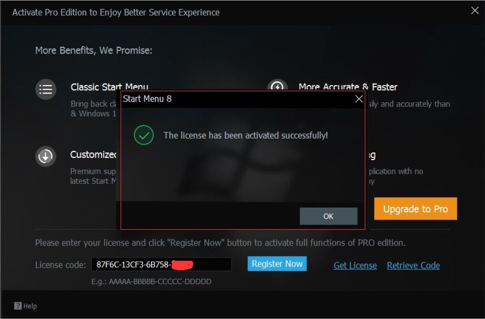The height and width of the screenshot is (319, 485).
Task: Click the Register Now button
Action: coord(277,264)
